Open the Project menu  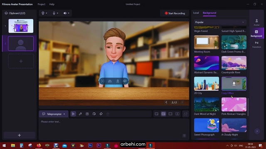(x=42, y=4)
